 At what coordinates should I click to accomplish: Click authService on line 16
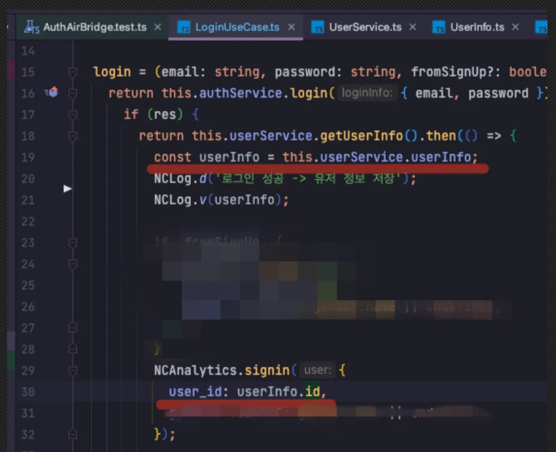241,93
